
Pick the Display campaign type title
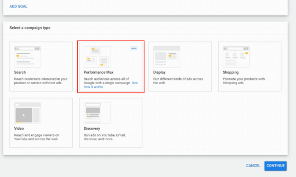(x=159, y=72)
